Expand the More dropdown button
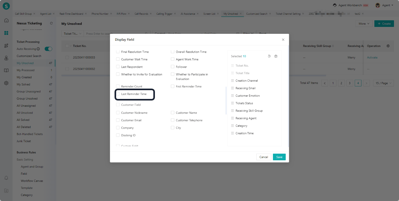The width and height of the screenshot is (399, 201). [x=364, y=23]
